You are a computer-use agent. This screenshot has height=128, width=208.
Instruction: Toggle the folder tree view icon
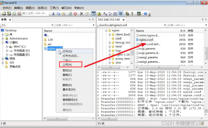click(x=93, y=14)
